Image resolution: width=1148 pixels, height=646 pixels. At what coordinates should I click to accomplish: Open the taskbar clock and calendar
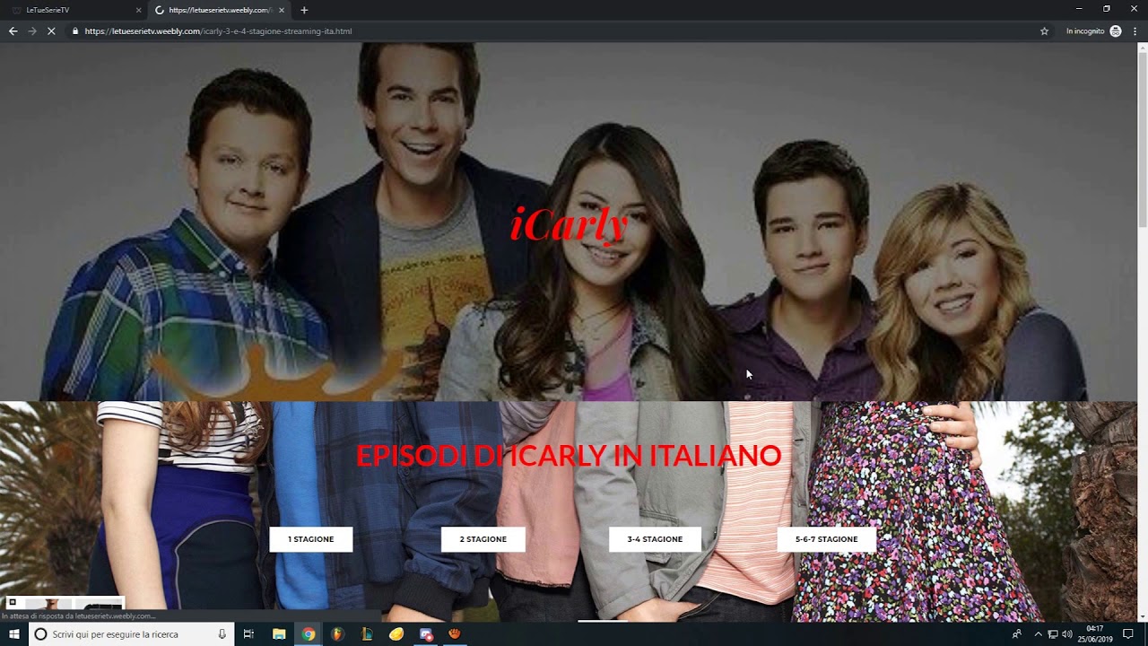(1094, 634)
